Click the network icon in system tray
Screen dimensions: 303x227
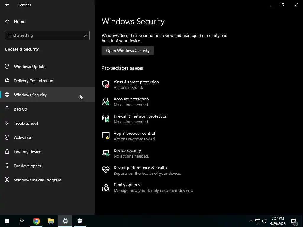tap(258, 221)
